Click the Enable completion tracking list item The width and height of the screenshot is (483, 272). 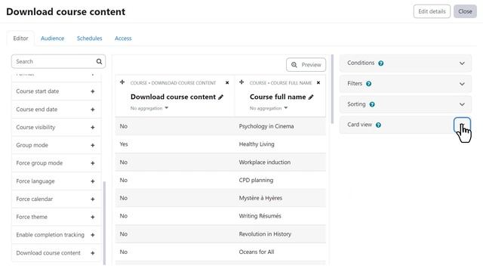click(57, 235)
